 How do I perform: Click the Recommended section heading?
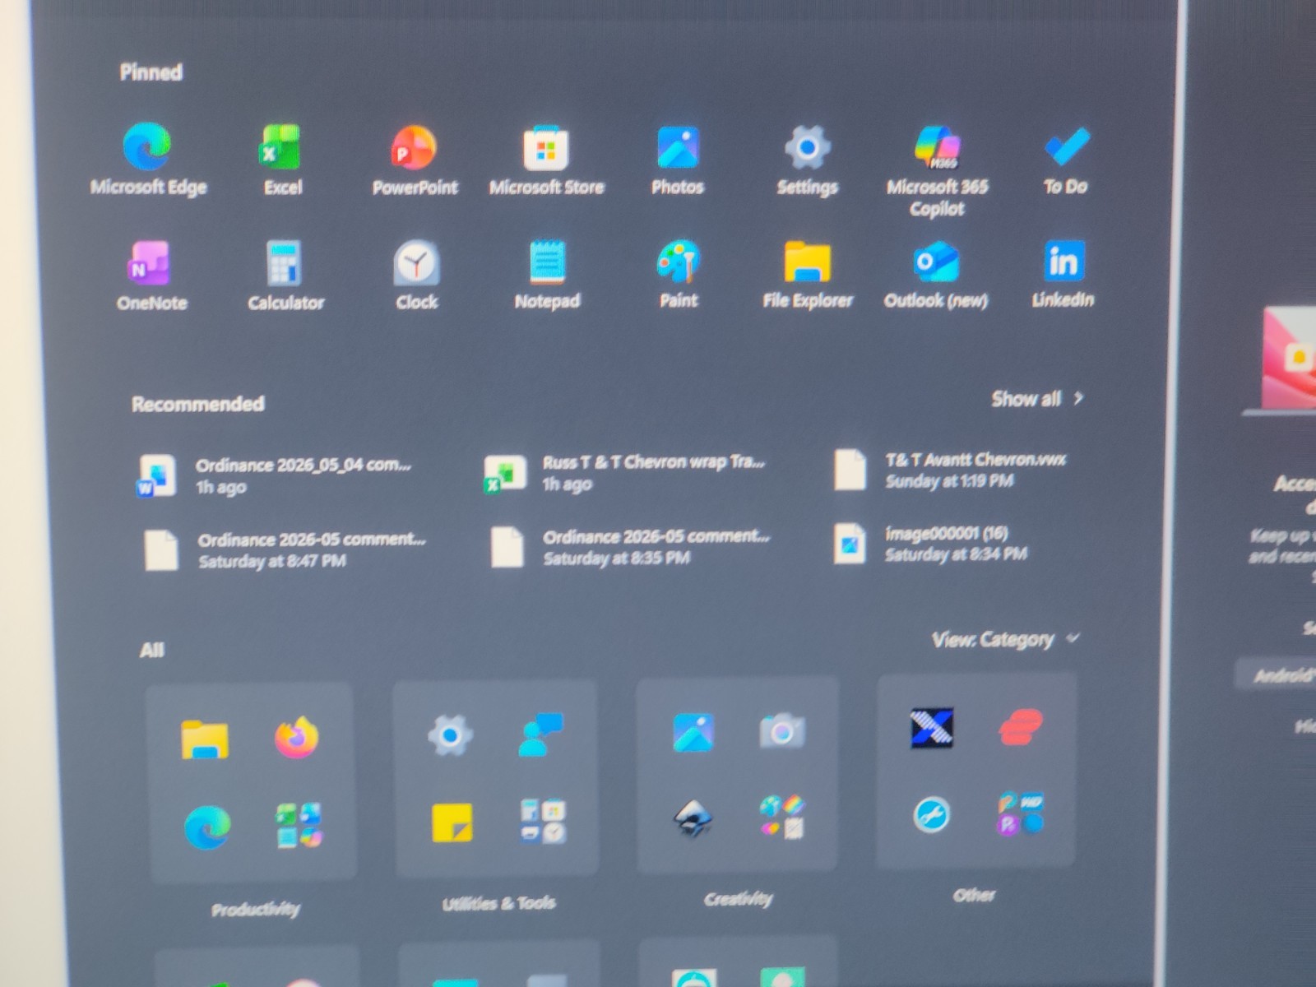pyautogui.click(x=198, y=404)
